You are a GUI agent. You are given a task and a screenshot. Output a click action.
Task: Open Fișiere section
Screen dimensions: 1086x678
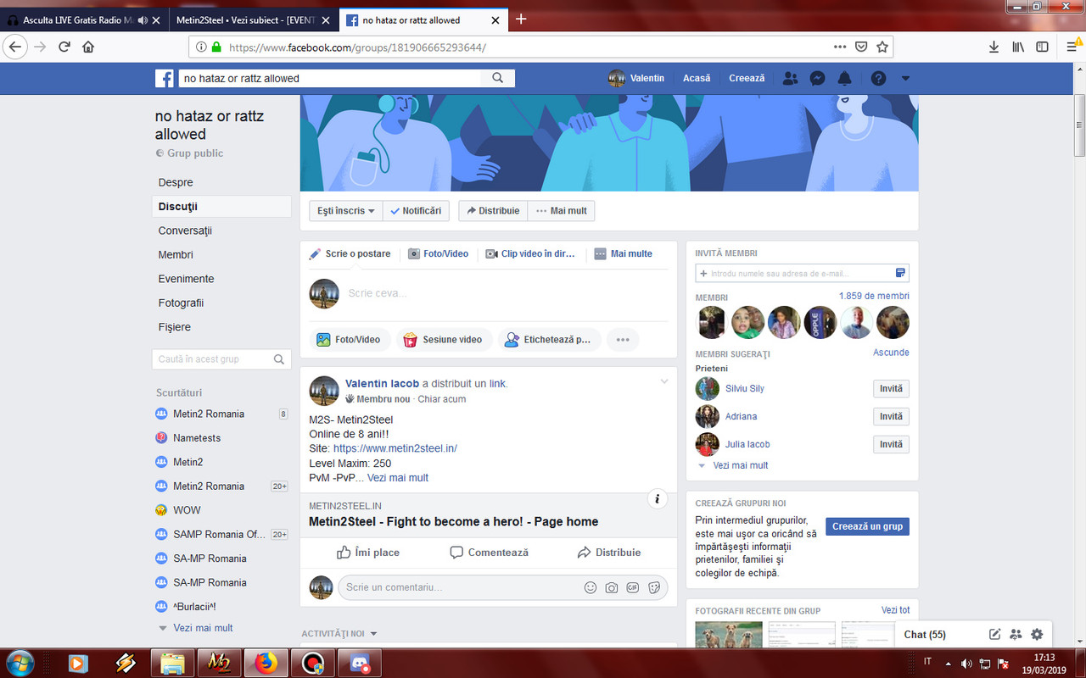pos(174,327)
